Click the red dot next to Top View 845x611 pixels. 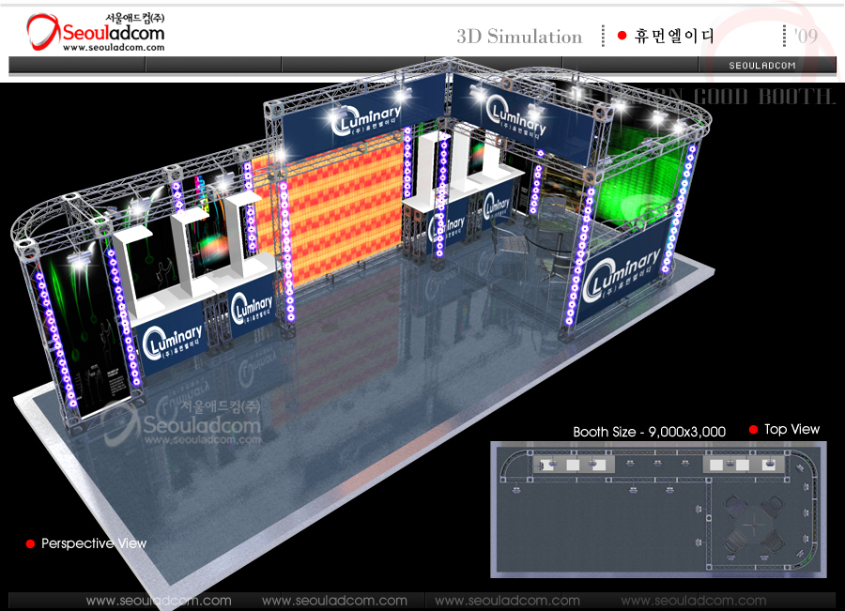[753, 430]
